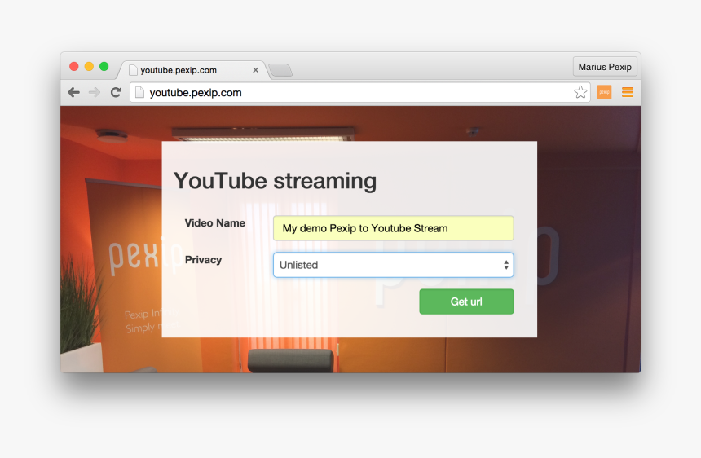Image resolution: width=701 pixels, height=458 pixels.
Task: Click the YouTube streaming heading
Action: pyautogui.click(x=275, y=181)
